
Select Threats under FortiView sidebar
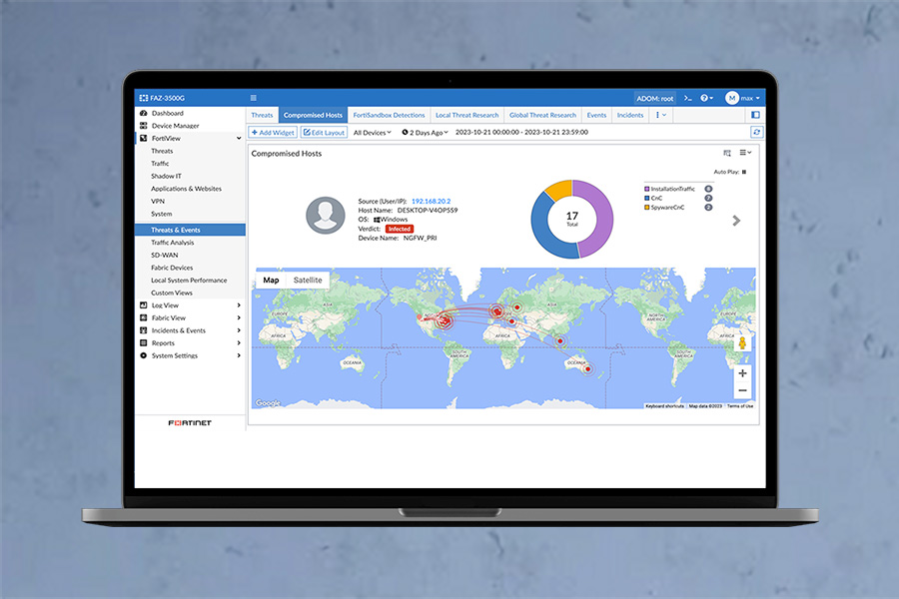[x=162, y=151]
